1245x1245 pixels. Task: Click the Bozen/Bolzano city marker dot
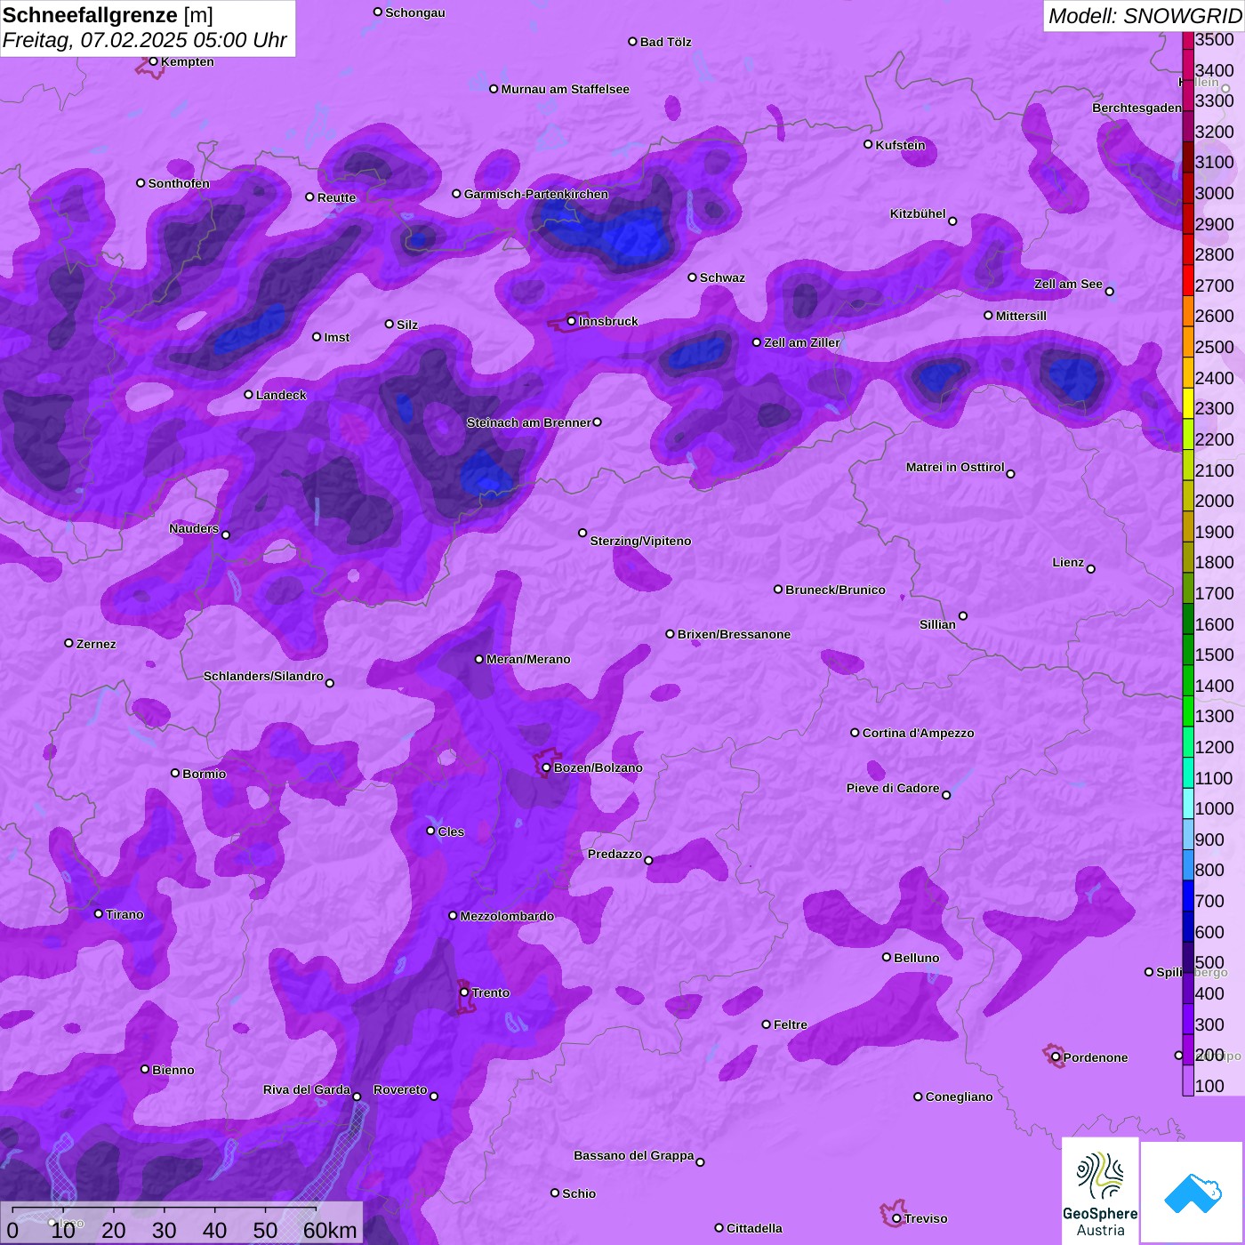(547, 767)
